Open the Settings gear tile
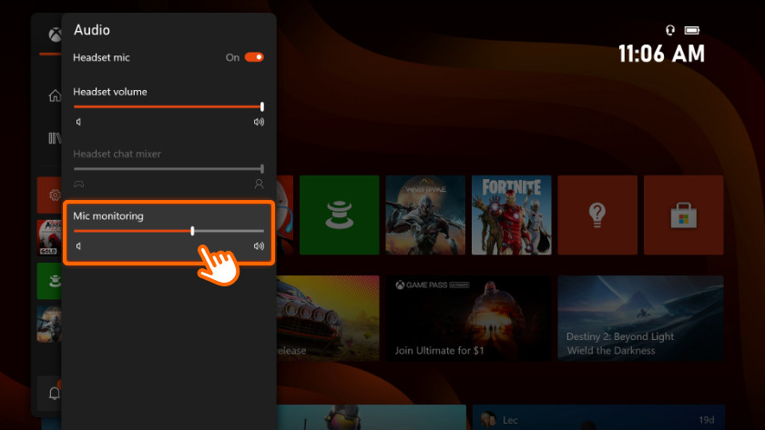 [53, 195]
